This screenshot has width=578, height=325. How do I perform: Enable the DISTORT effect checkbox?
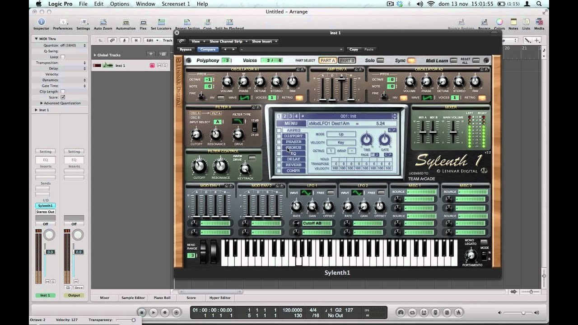click(x=279, y=136)
